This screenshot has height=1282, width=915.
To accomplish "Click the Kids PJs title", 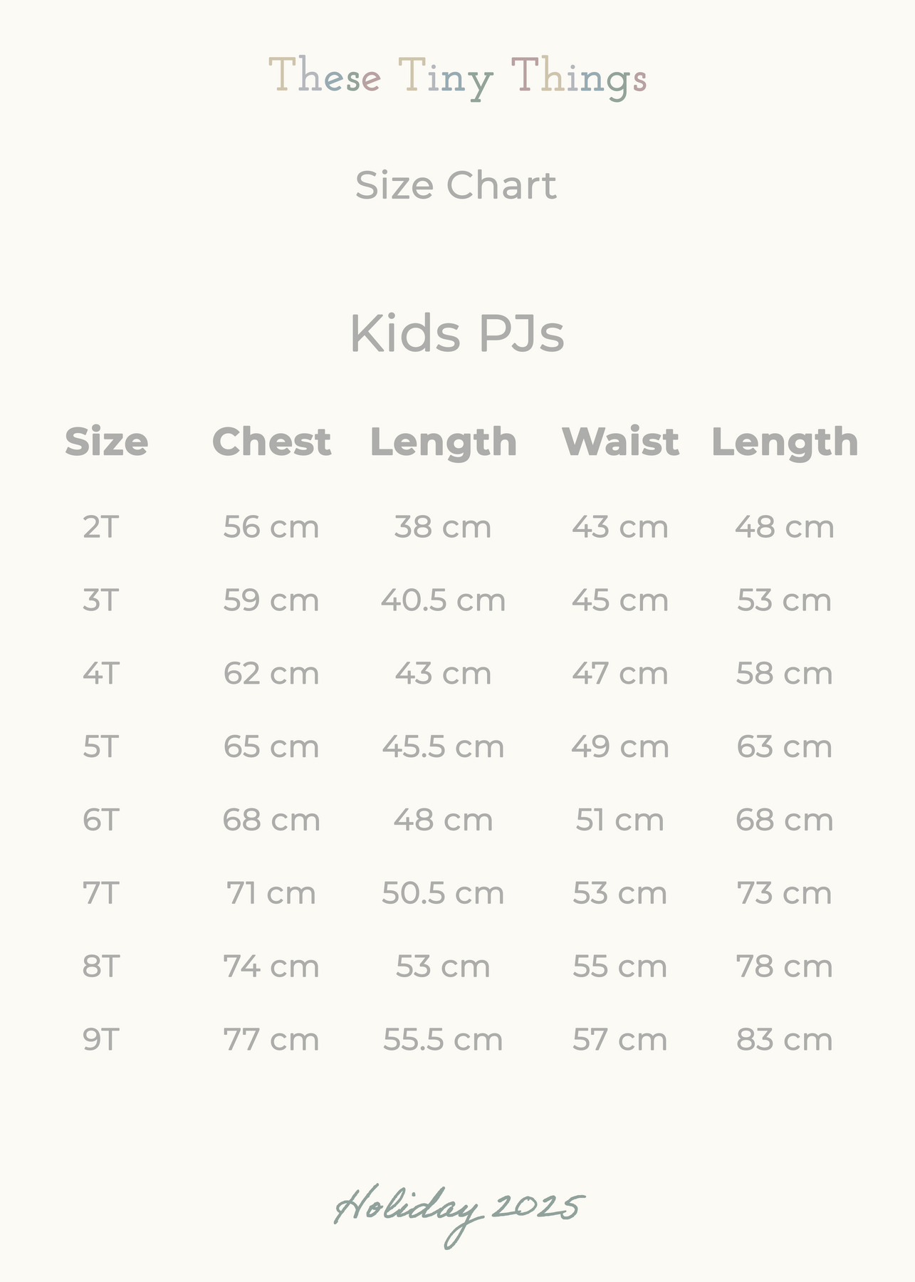I will click(x=457, y=334).
